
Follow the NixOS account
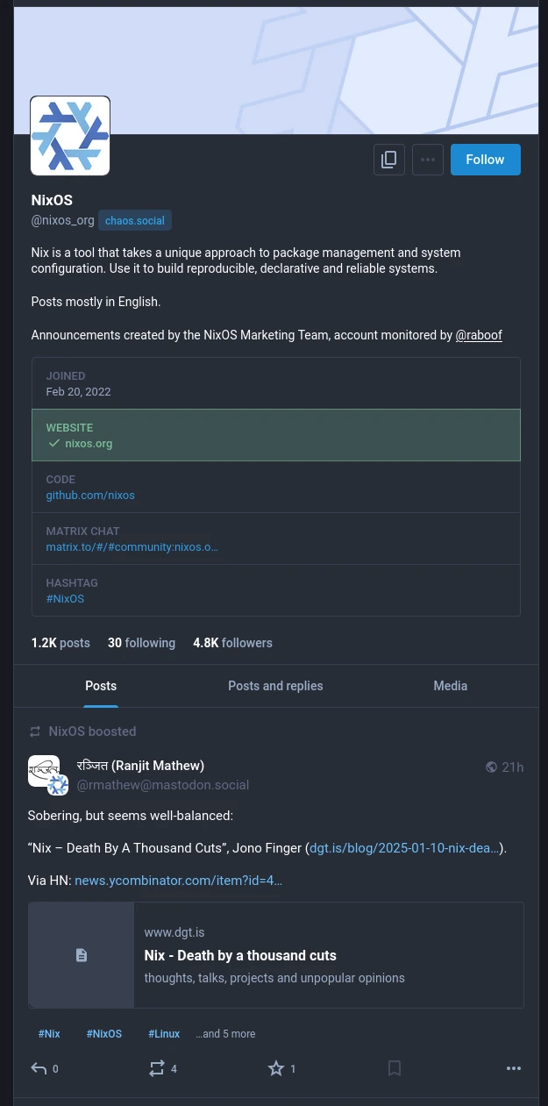tap(485, 160)
